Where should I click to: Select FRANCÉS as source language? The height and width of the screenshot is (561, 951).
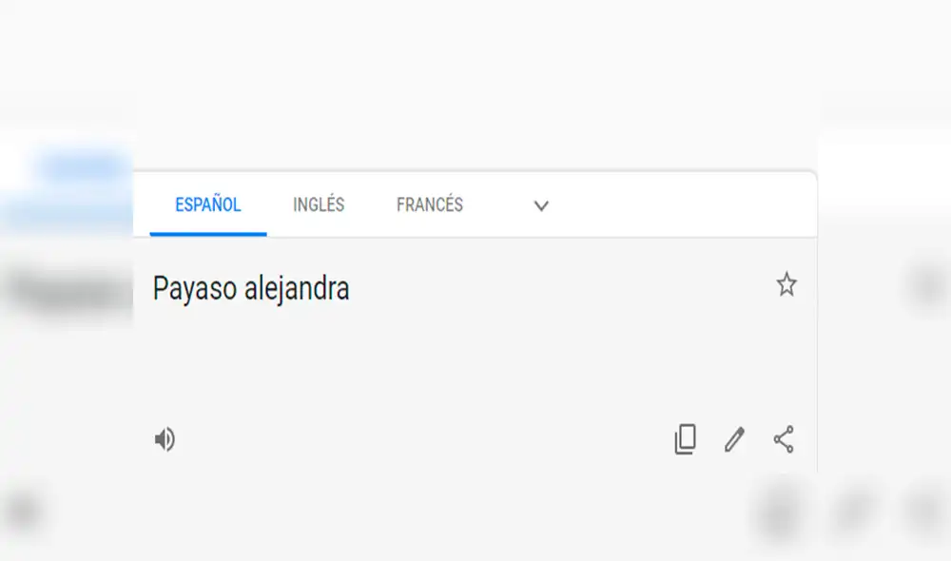[x=429, y=204]
